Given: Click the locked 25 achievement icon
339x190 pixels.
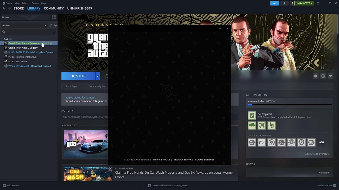Looking at the screenshot, I should tap(252, 142).
